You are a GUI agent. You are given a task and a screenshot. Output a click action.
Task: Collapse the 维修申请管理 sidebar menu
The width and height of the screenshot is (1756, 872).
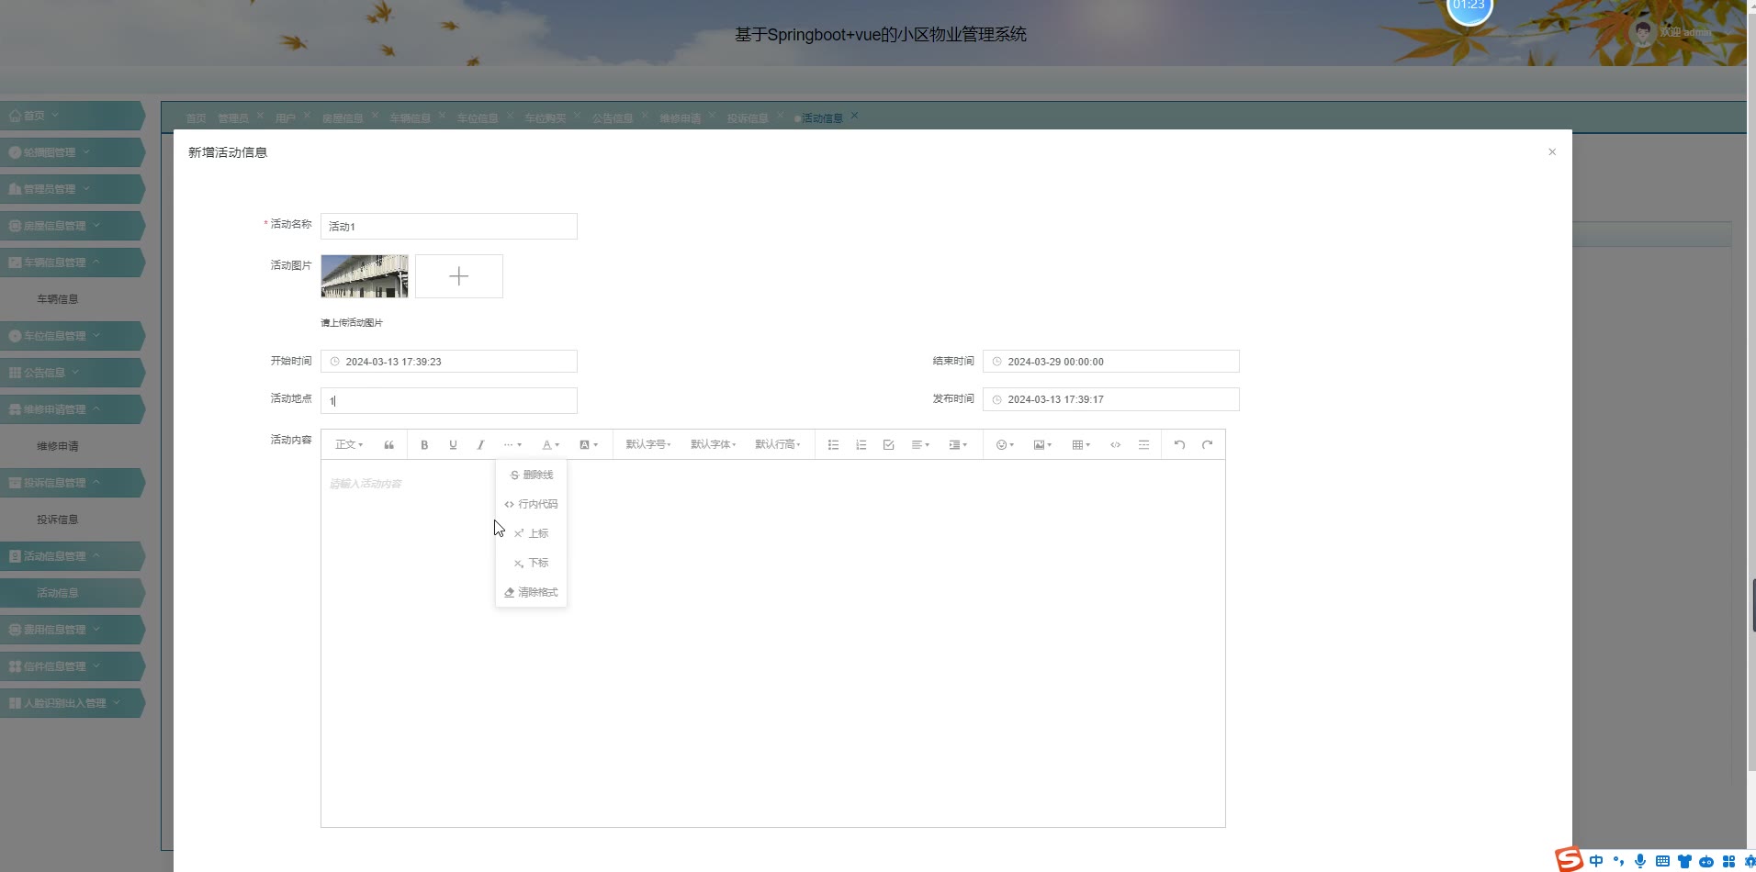[72, 409]
